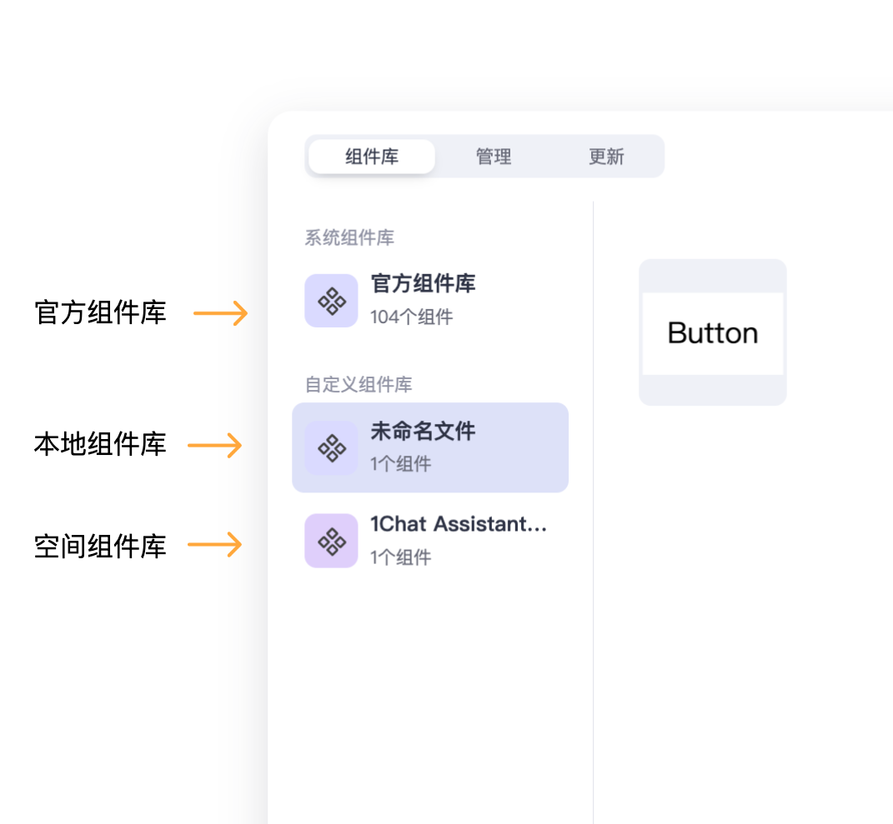Click the 1Chat Assistant library icon
The image size is (893, 824).
pos(331,541)
